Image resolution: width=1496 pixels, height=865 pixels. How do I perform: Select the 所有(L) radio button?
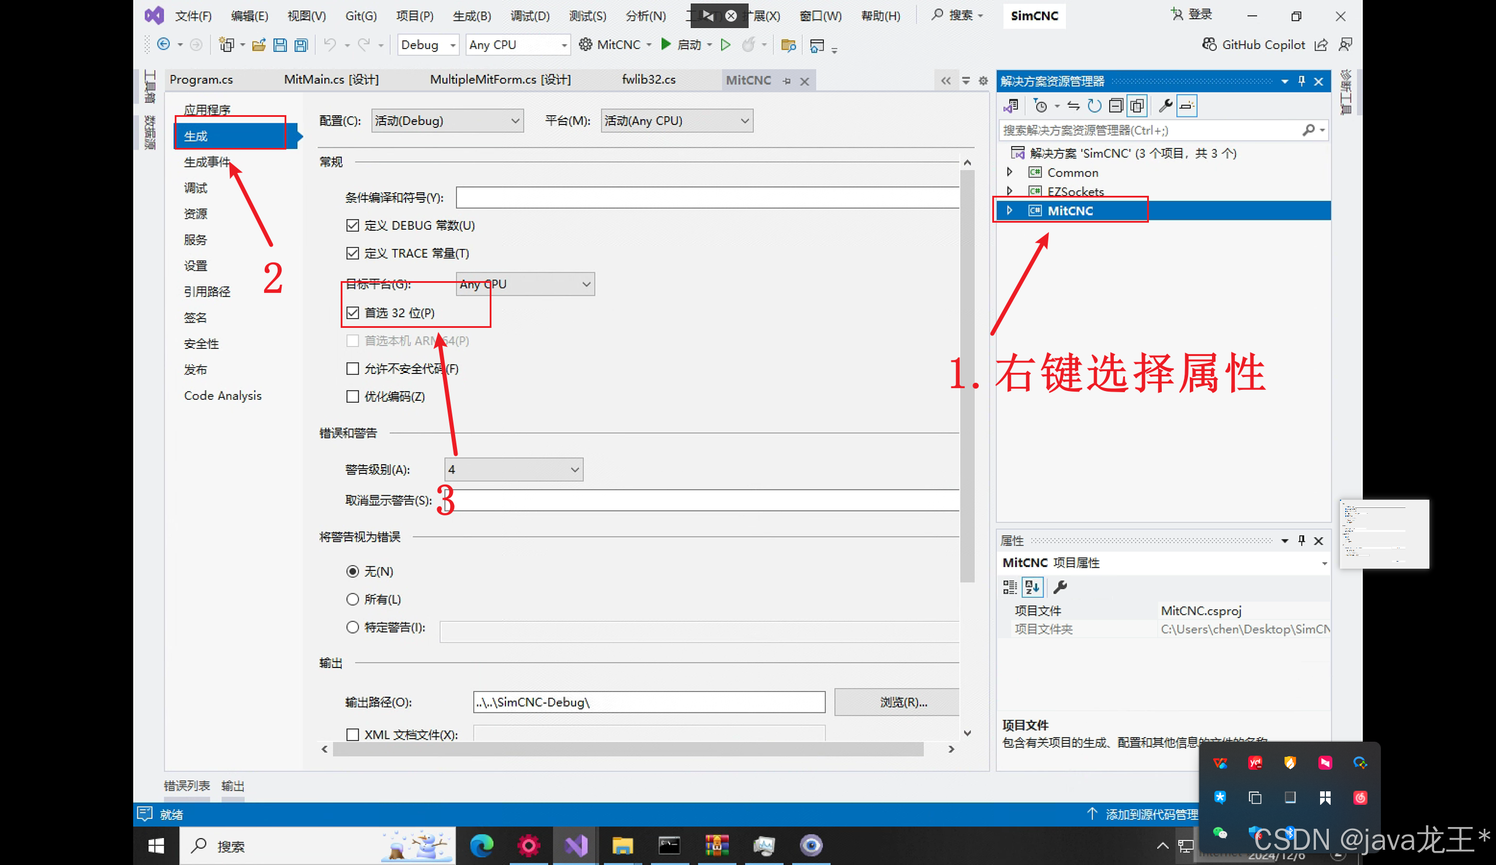coord(352,599)
